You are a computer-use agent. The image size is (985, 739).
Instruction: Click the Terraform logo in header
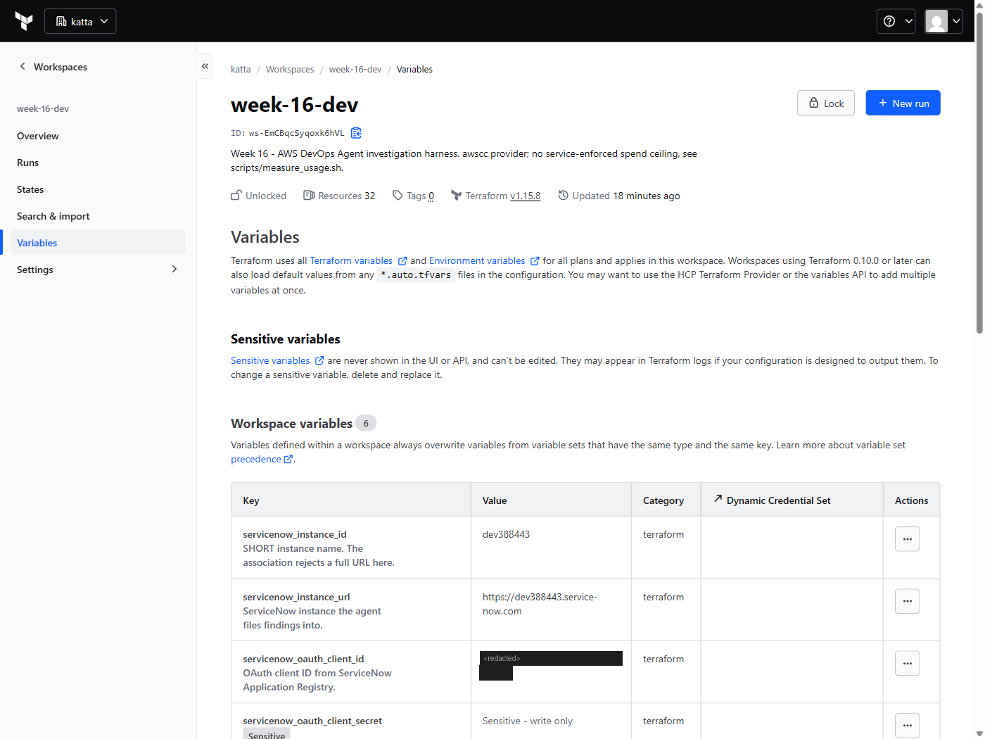point(24,21)
